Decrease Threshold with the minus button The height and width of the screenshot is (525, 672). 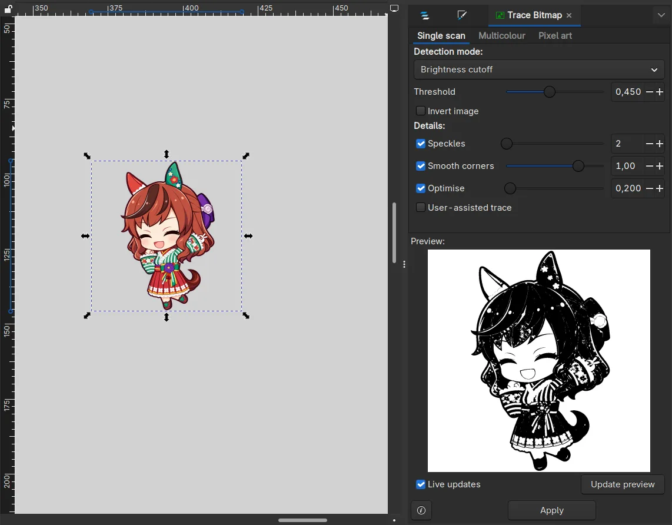pyautogui.click(x=650, y=92)
